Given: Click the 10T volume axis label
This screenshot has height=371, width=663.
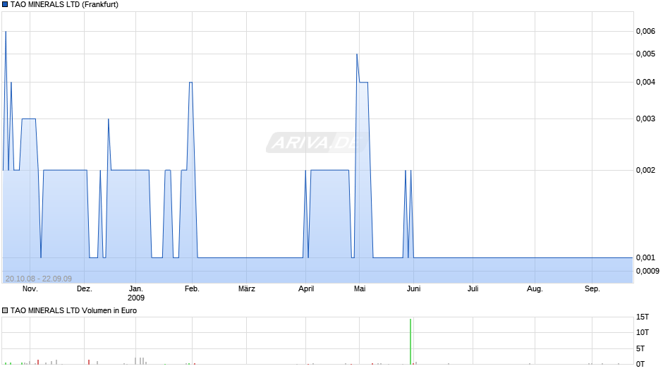Looking at the screenshot, I should tap(643, 332).
